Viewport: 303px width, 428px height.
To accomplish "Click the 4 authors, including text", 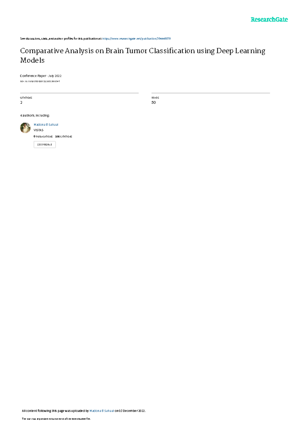I will 35,116.
